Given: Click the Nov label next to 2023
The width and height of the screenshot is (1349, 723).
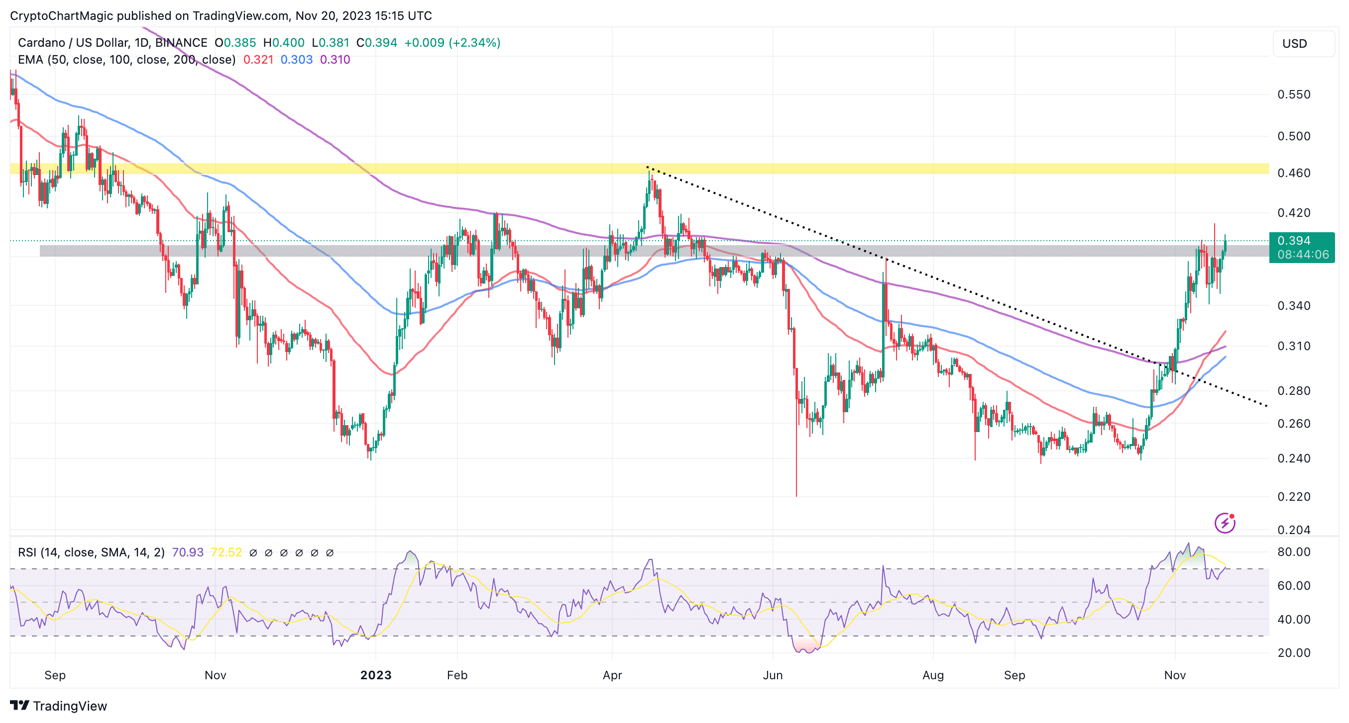Looking at the screenshot, I should tap(215, 675).
